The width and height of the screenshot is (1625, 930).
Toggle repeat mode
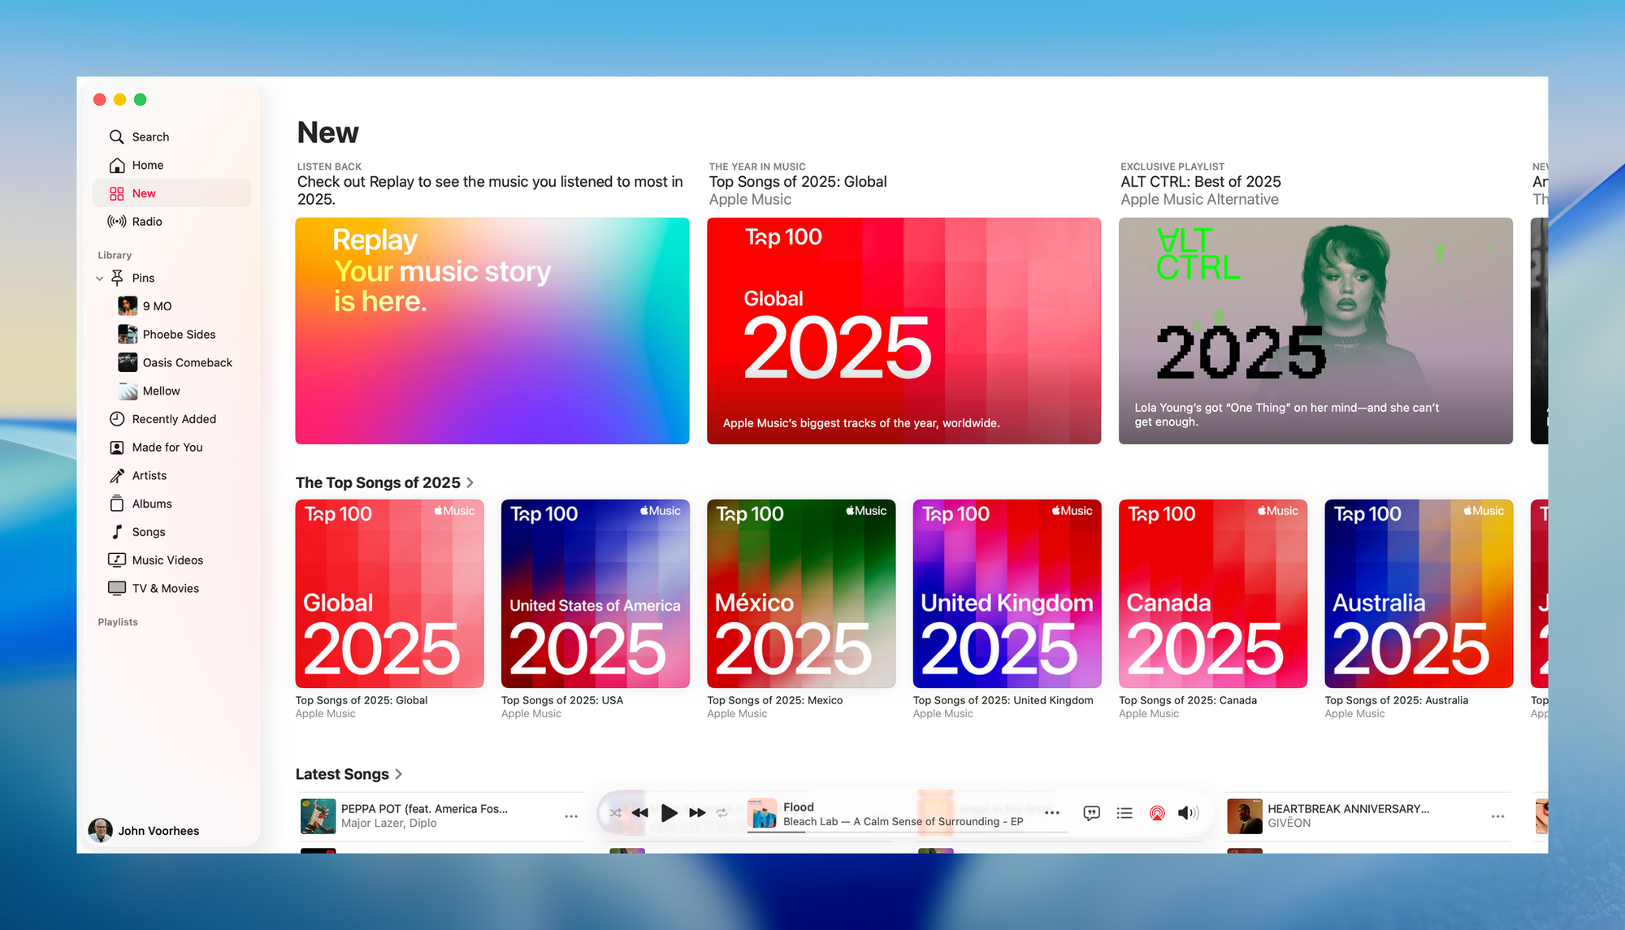(721, 812)
